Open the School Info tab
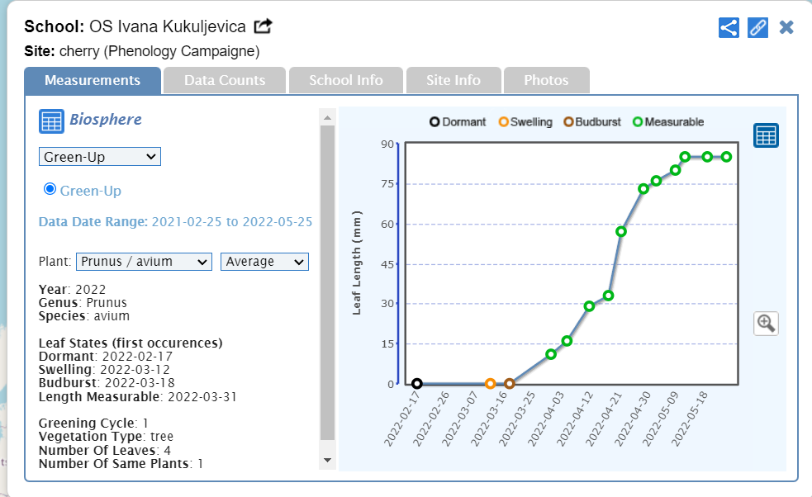Screen dimensions: 812x497 tap(345, 80)
